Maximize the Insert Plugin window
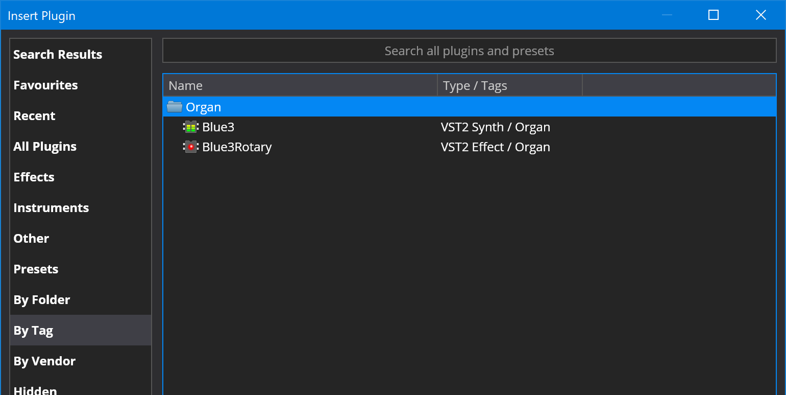The image size is (786, 395). (714, 15)
